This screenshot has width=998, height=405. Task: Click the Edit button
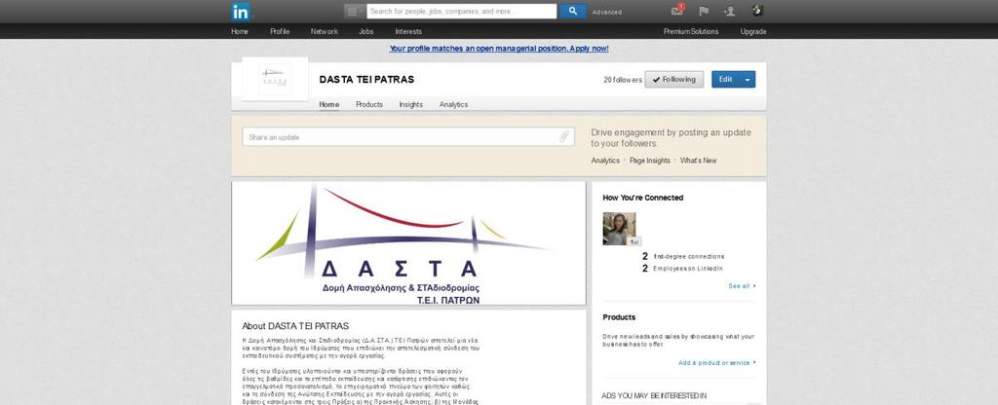[725, 80]
